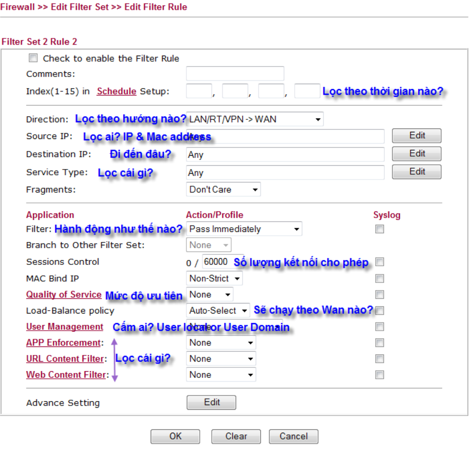Click the Service Type value field
This screenshot has width=471, height=452.
point(285,173)
